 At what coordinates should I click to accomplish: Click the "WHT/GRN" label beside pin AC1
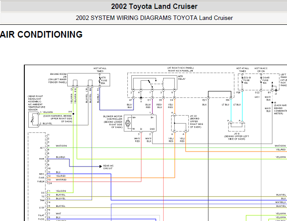click(x=61, y=146)
